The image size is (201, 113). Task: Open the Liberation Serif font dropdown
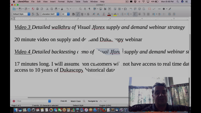click(x=58, y=14)
